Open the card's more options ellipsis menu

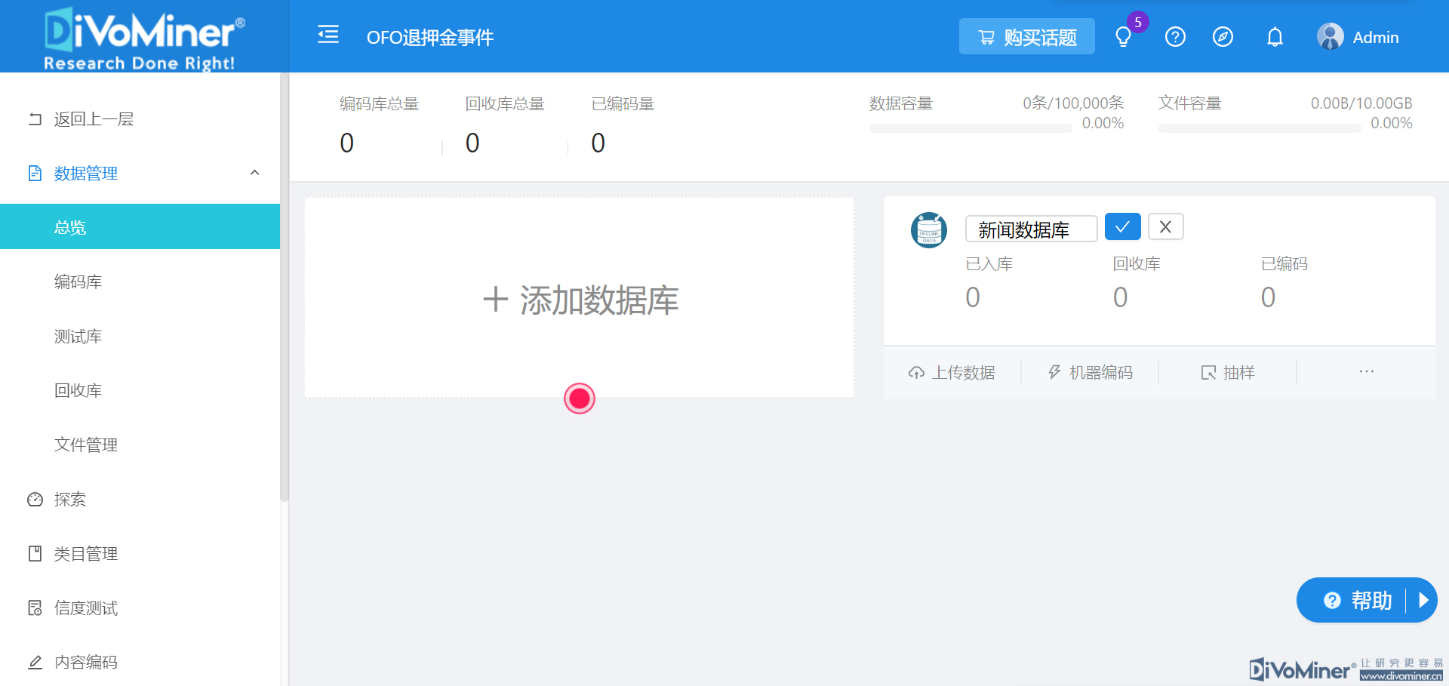pos(1366,371)
